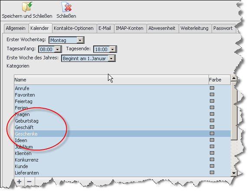Image resolution: width=248 pixels, height=191 pixels.
Task: Pick the color swatch for Geschenke
Action: point(212,133)
